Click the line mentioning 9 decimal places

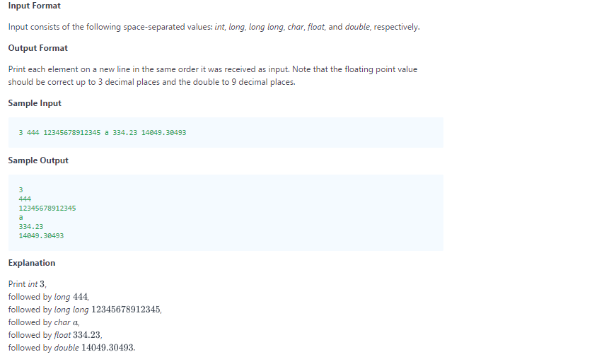[x=151, y=82]
